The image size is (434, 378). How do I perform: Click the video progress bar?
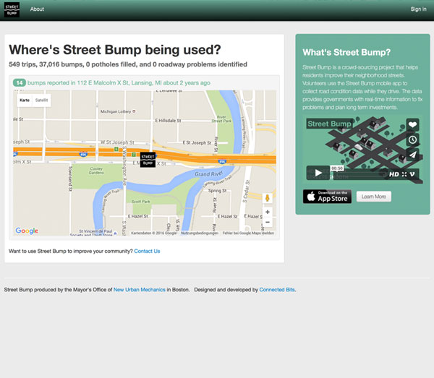[x=359, y=174]
